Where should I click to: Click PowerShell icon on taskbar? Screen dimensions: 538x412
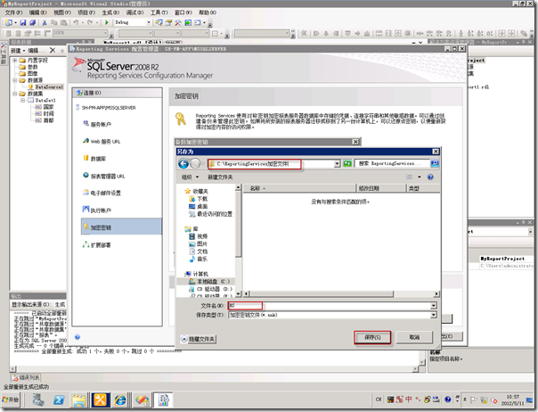point(59,400)
